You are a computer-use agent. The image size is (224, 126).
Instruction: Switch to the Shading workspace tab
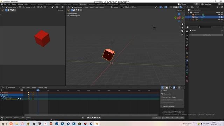tap(76, 5)
